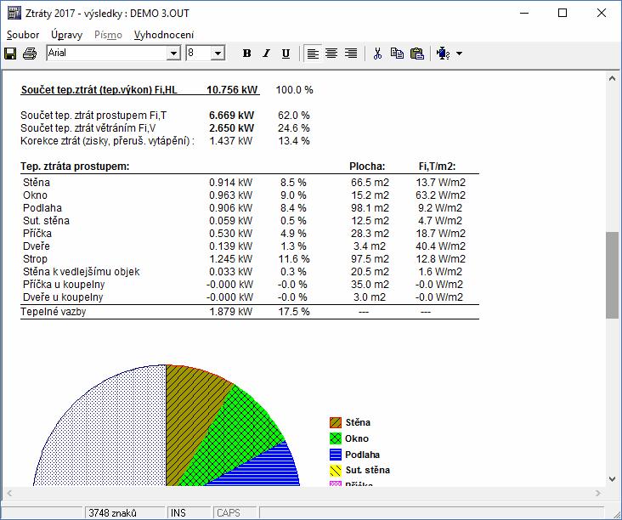Click the vertical scrollbar thumb
Viewport: 622px width, 520px height.
point(613,275)
